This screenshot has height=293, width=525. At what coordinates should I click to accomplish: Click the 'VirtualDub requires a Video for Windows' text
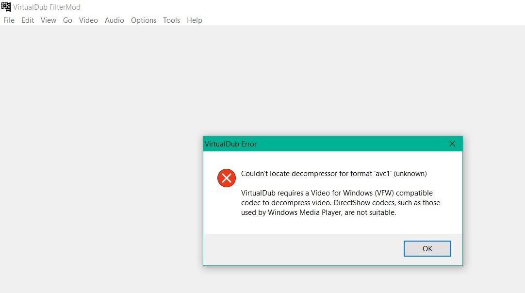[341, 203]
